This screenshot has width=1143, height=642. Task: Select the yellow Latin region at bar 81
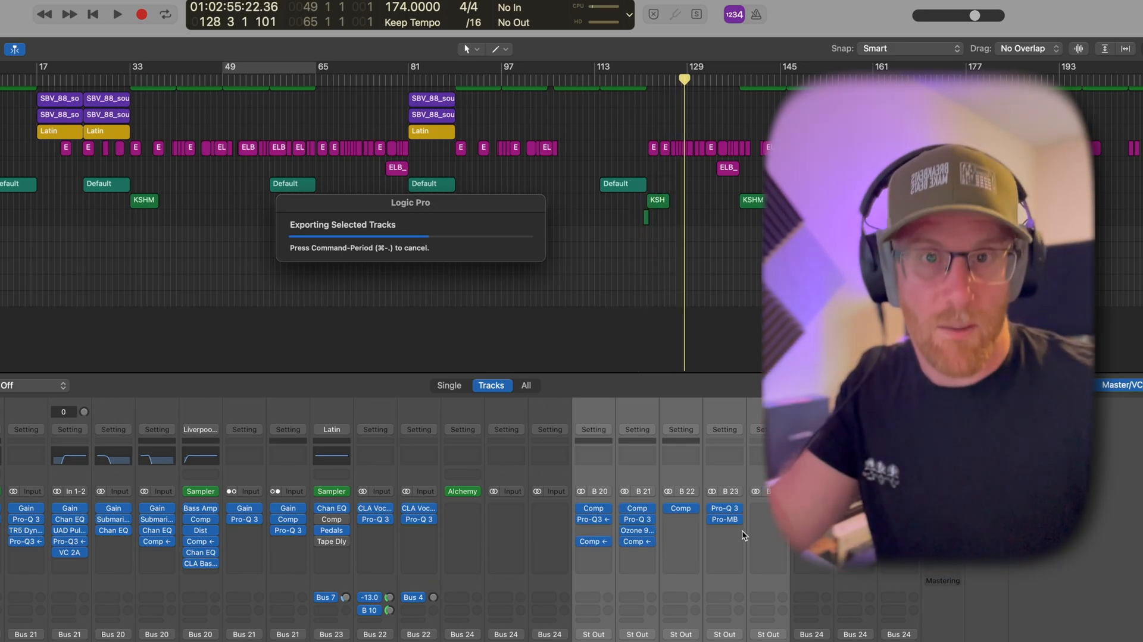432,131
